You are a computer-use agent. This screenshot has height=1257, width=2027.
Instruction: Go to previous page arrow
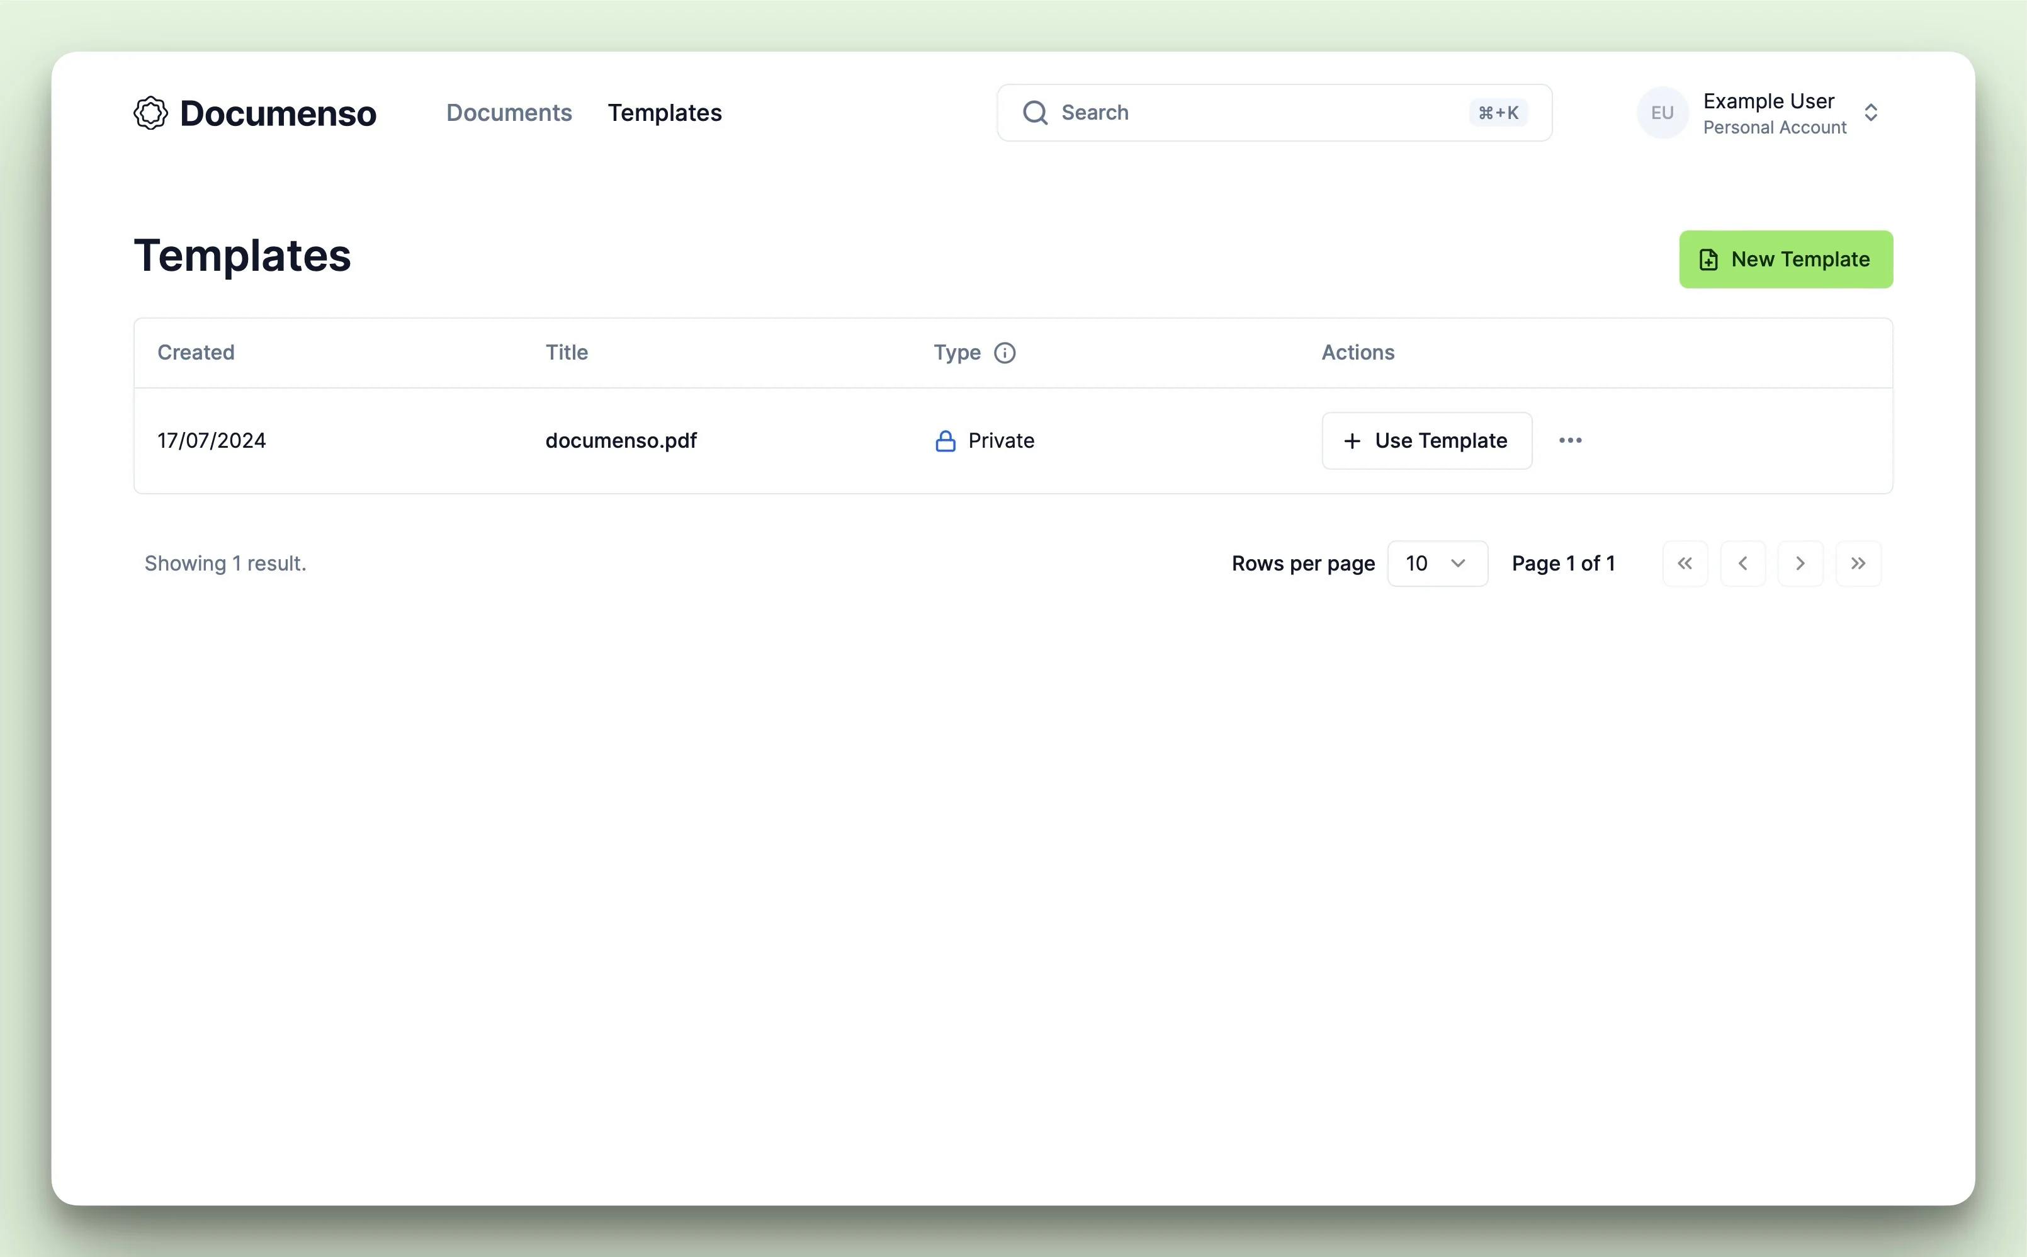[x=1742, y=564]
